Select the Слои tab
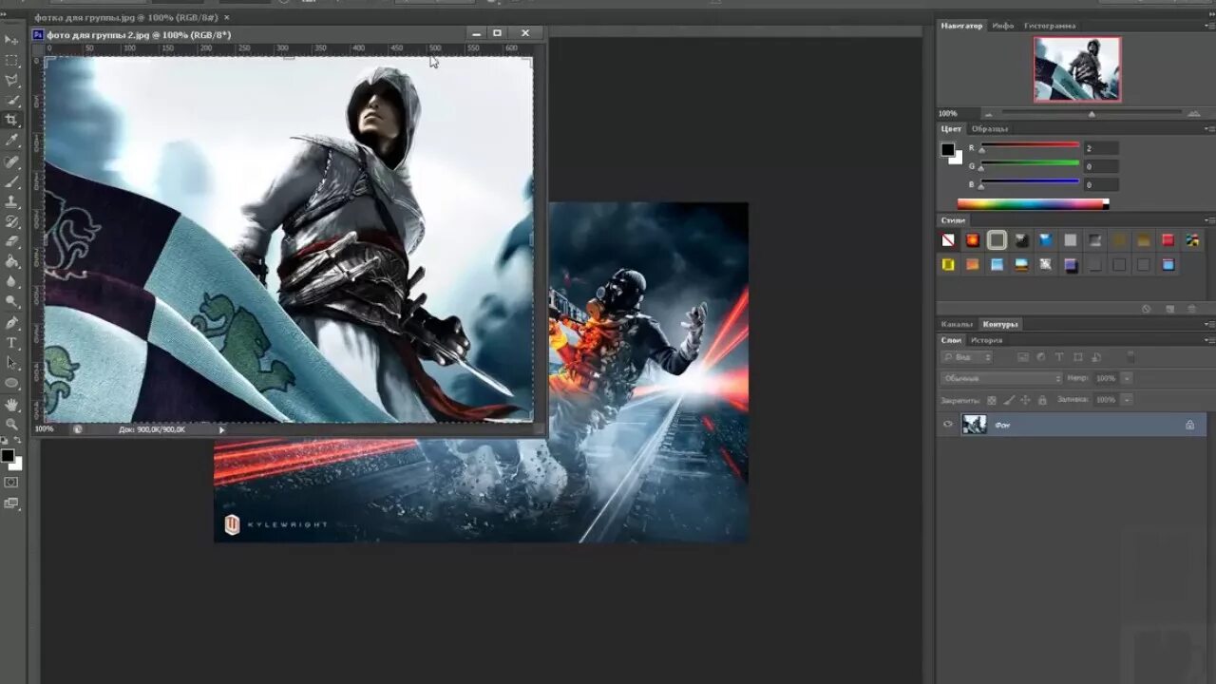The image size is (1216, 684). point(950,340)
